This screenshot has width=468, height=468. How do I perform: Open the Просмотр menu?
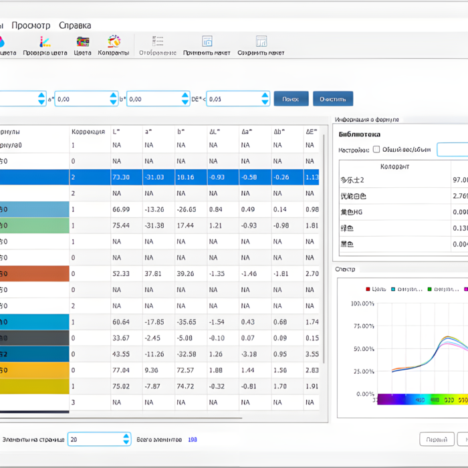point(31,25)
